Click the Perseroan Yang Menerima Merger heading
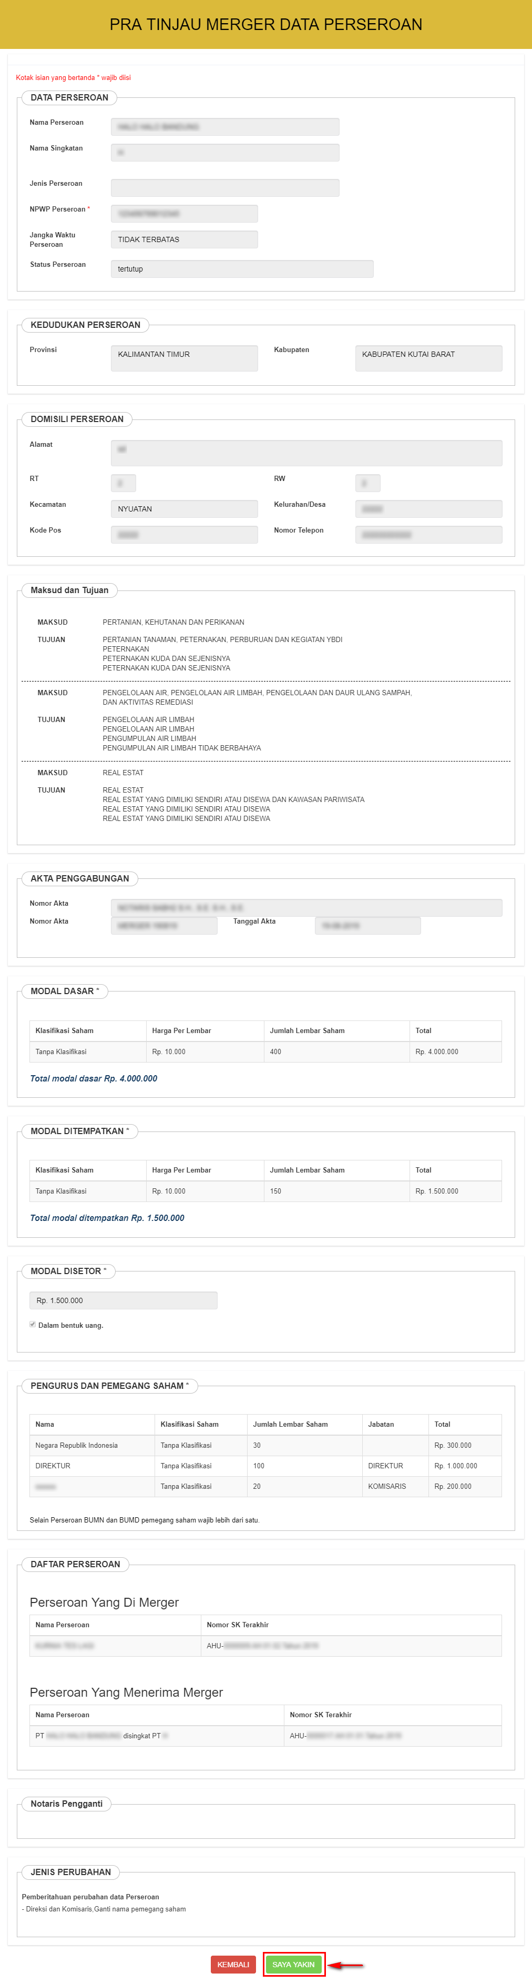532x1983 pixels. pyautogui.click(x=126, y=1692)
